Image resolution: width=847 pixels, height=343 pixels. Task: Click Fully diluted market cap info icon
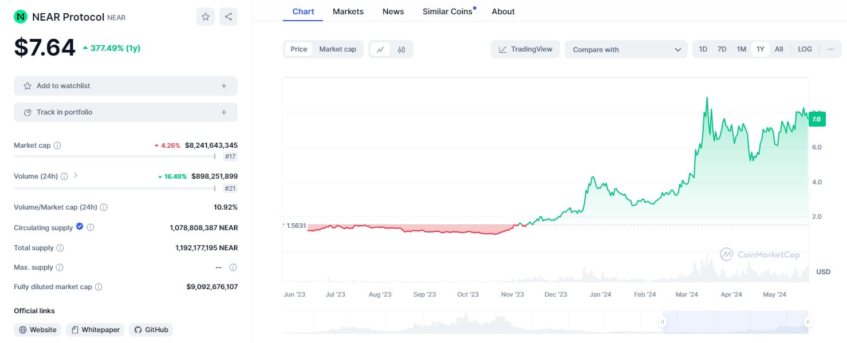(x=99, y=287)
